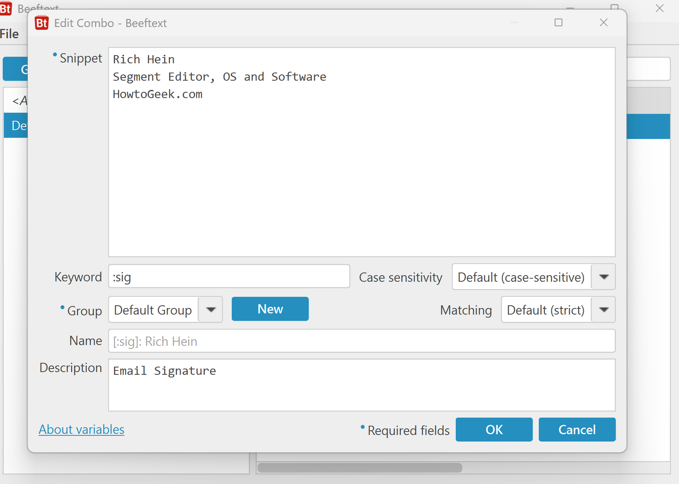The image size is (679, 484).
Task: Click the Beeftext logo in dialog title bar
Action: [x=42, y=23]
